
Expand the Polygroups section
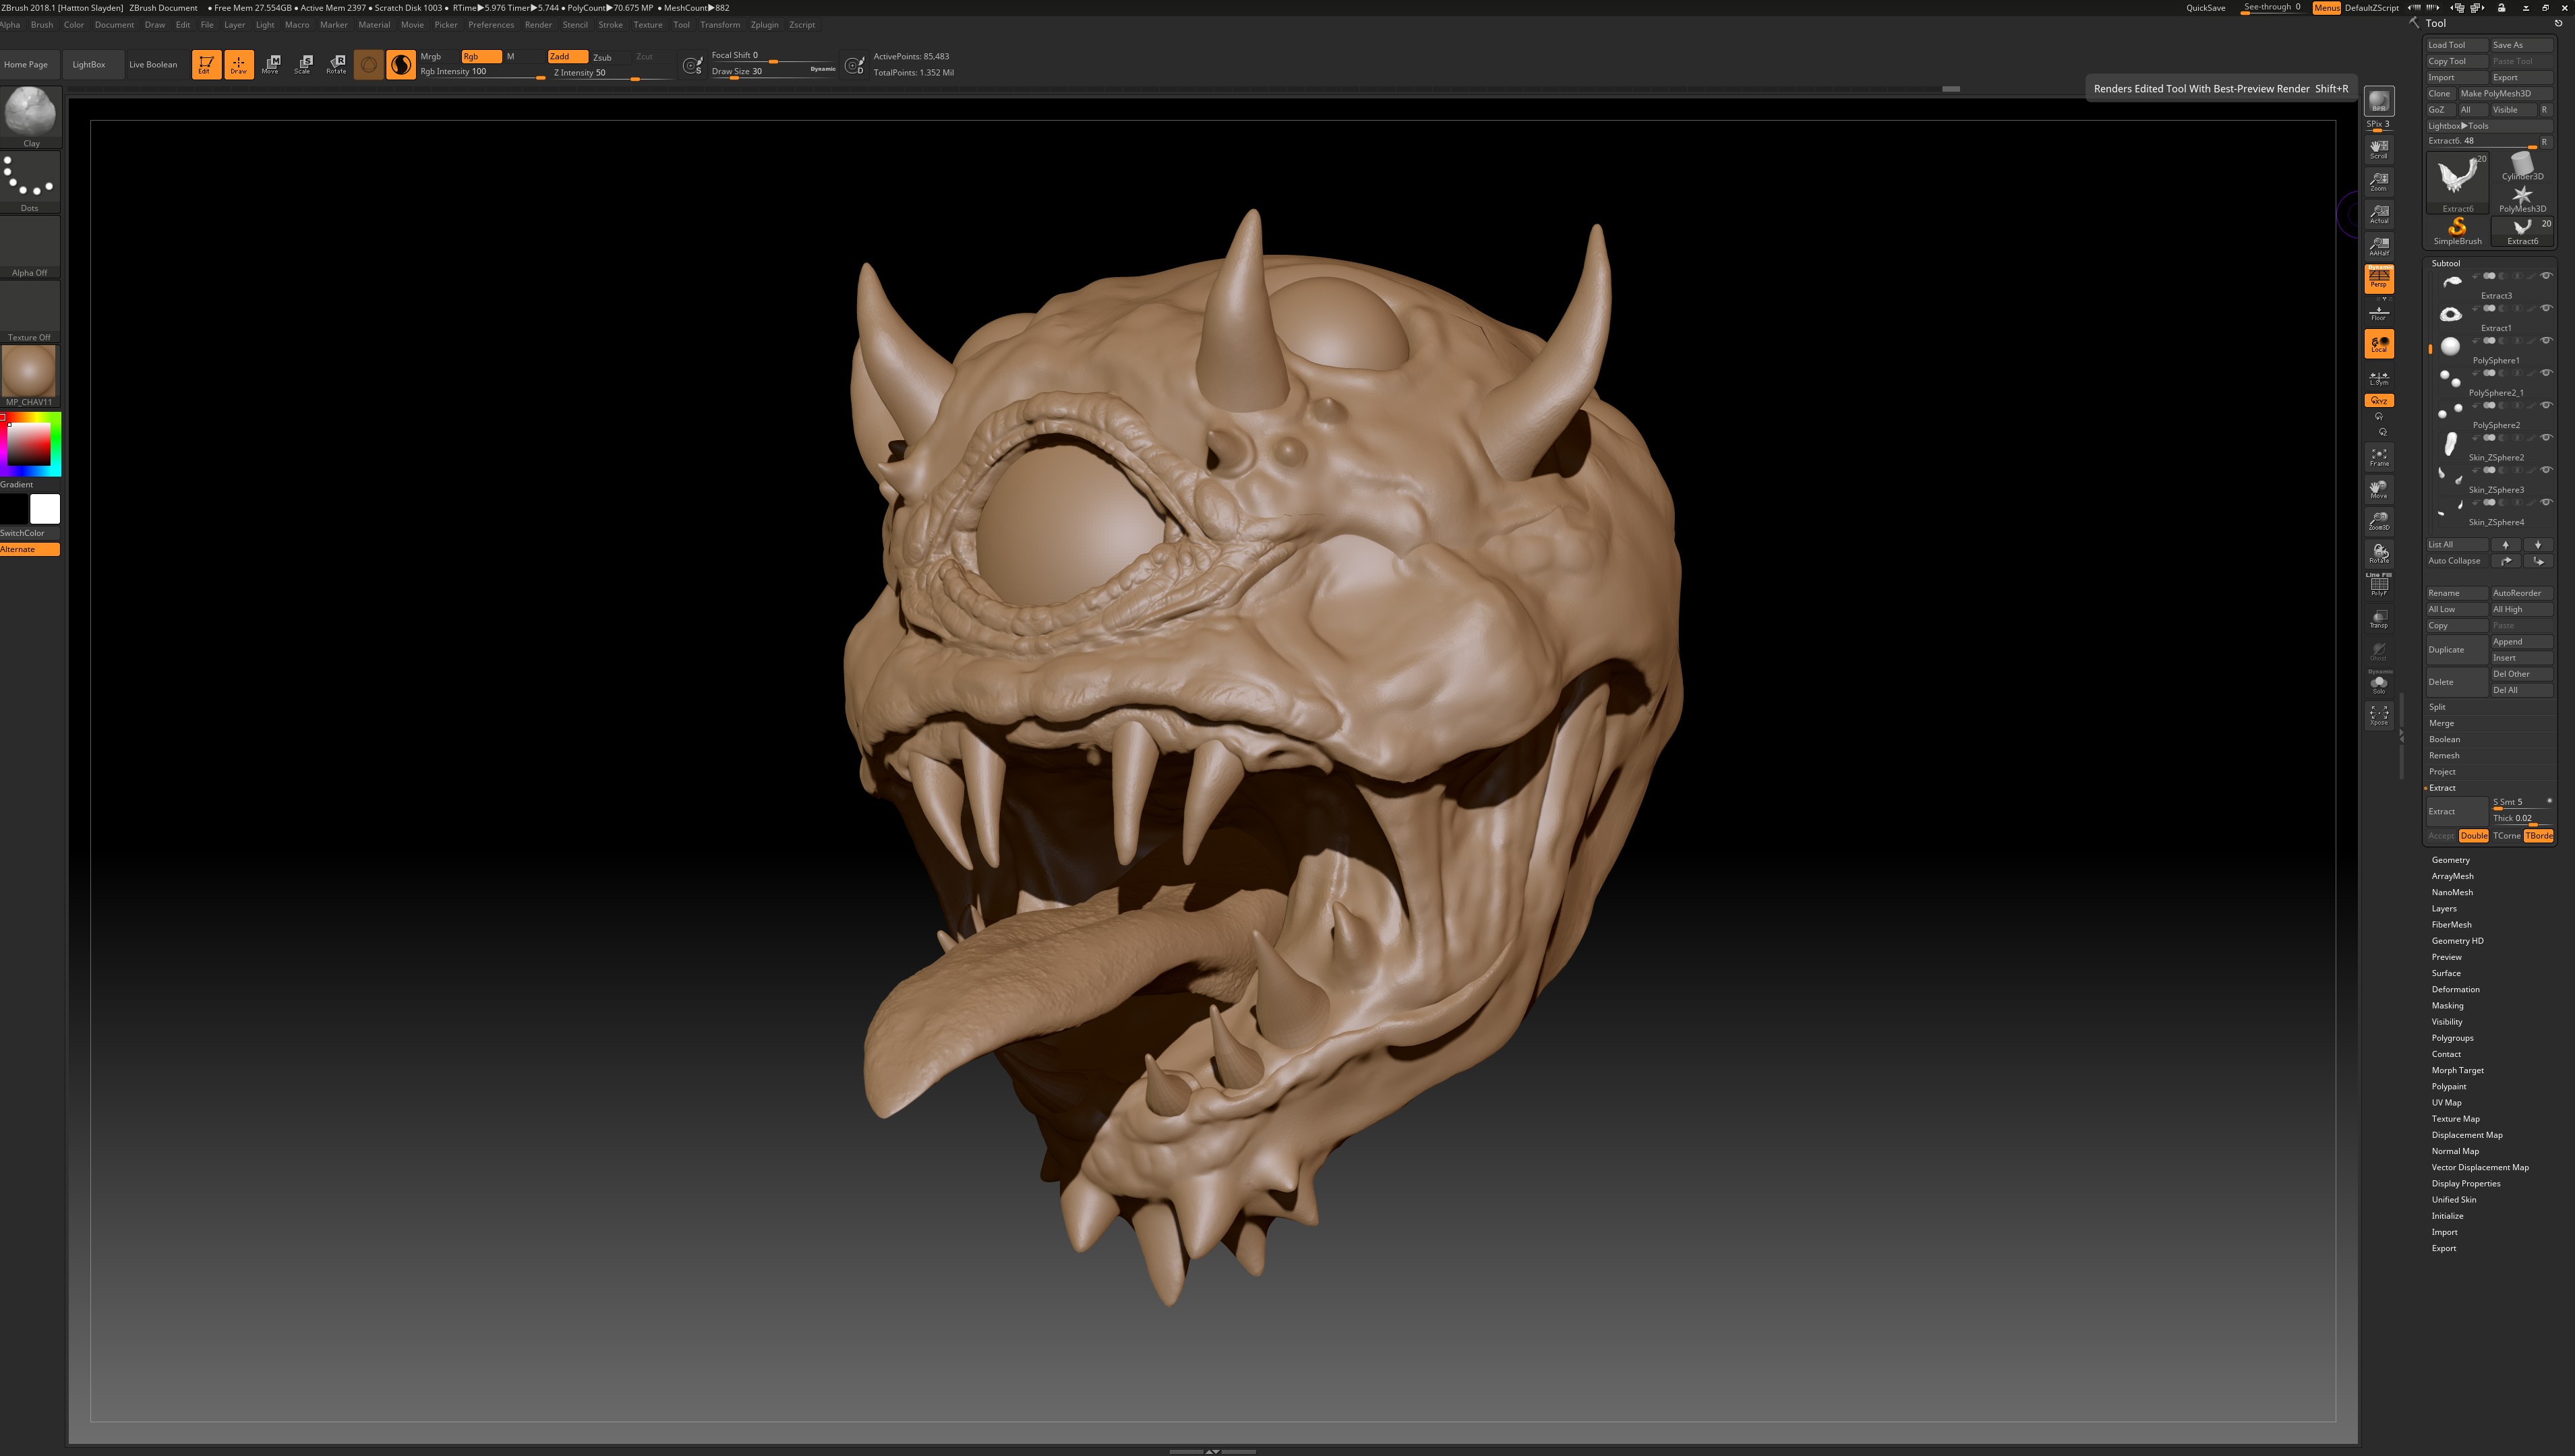(x=2452, y=1038)
